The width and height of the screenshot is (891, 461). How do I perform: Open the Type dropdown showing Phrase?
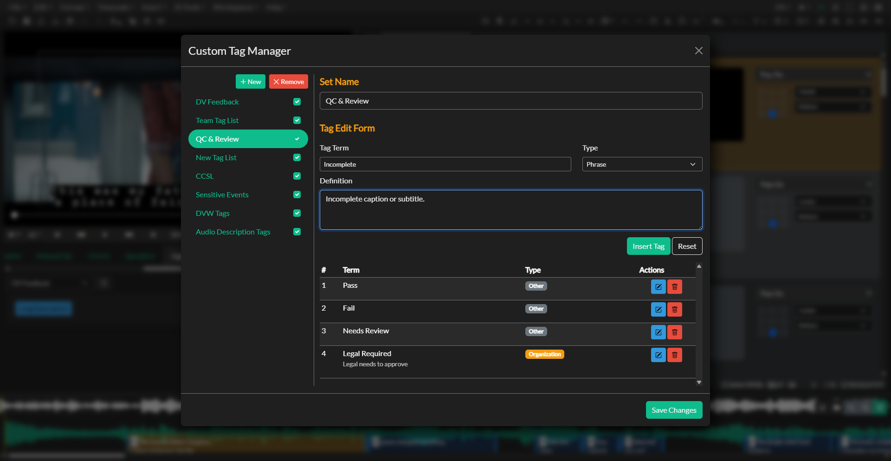tap(642, 164)
